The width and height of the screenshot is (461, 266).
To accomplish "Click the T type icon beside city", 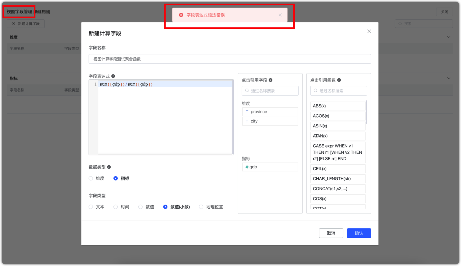I will pyautogui.click(x=247, y=121).
